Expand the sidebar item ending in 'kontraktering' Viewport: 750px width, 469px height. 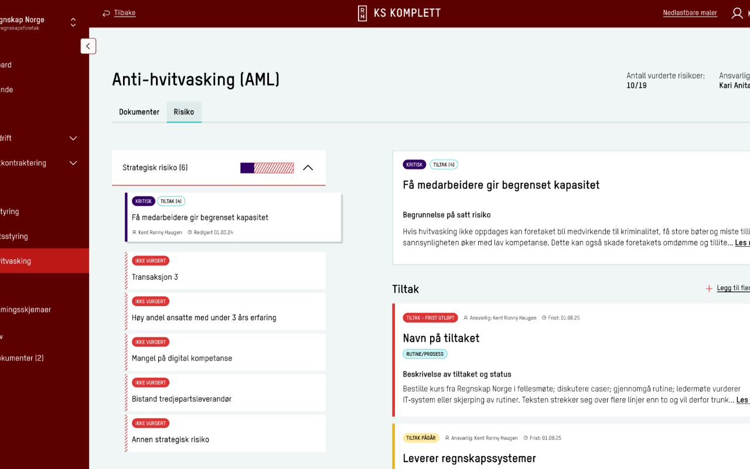pos(73,163)
